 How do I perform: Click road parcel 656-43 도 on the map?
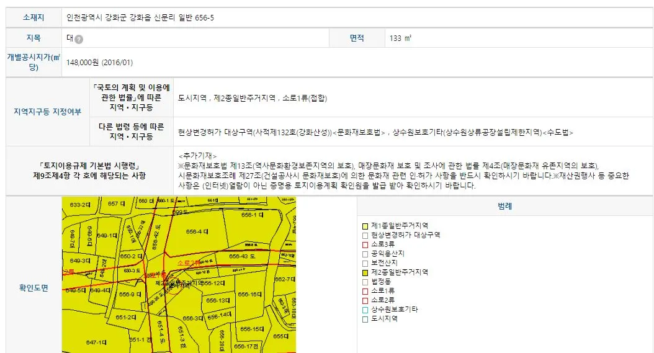click(x=242, y=256)
